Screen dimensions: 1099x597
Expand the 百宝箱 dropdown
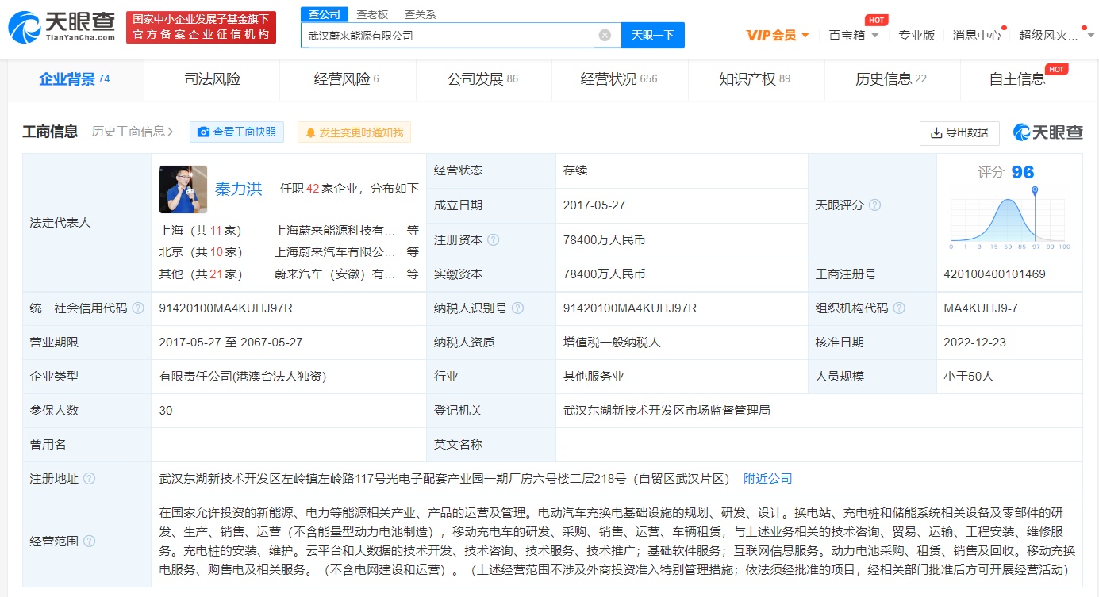[x=854, y=35]
